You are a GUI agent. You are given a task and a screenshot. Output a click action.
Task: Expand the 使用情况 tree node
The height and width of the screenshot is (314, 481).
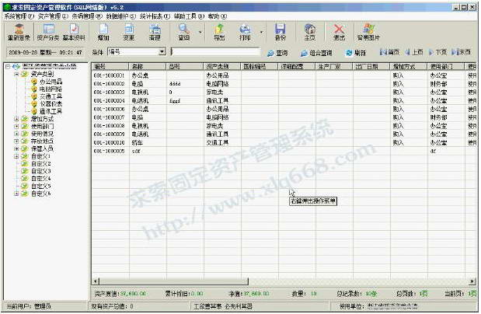click(17, 134)
